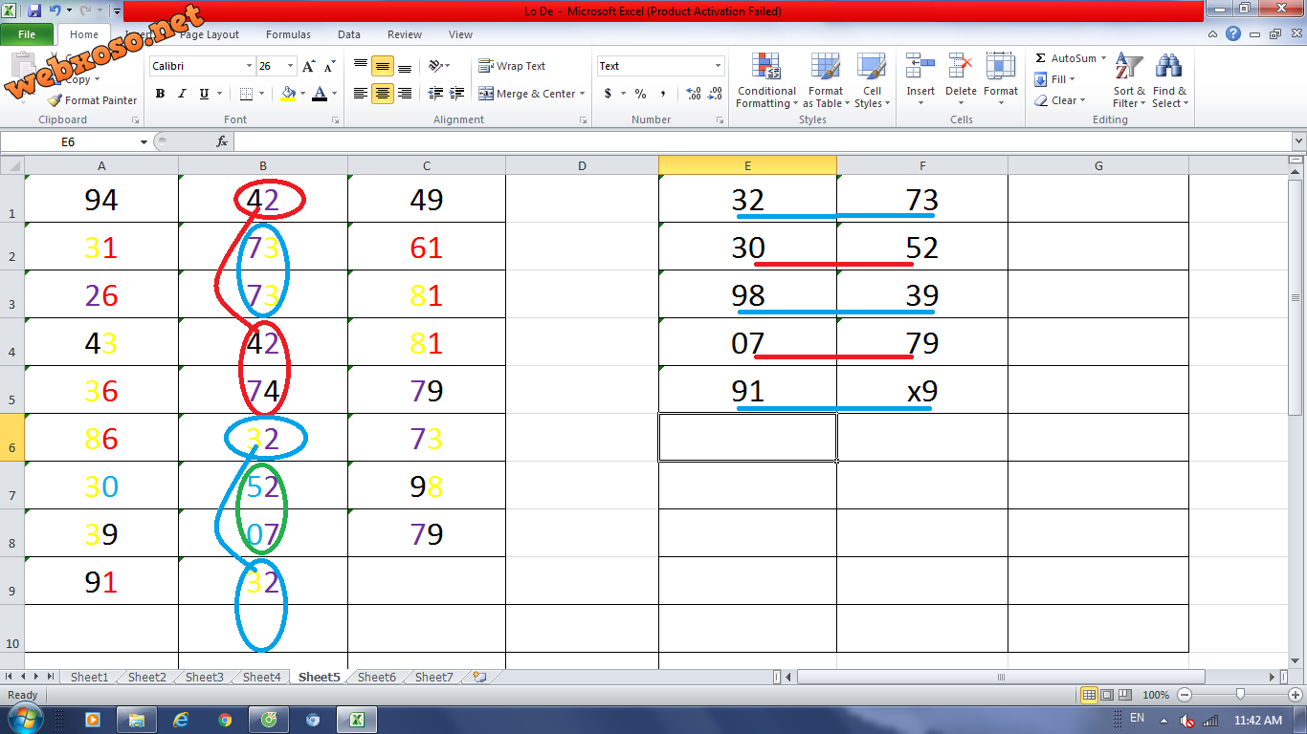The height and width of the screenshot is (734, 1307).
Task: Open the Font name Calibri dropdown
Action: (x=249, y=66)
